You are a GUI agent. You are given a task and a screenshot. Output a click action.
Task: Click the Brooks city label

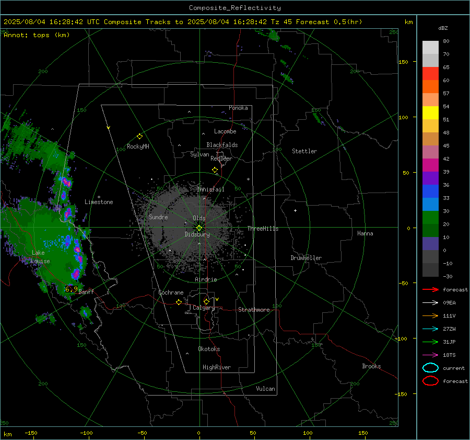click(371, 366)
